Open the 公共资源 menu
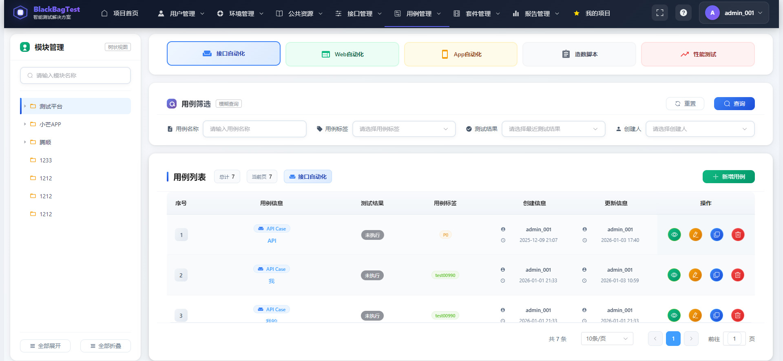The width and height of the screenshot is (783, 361). (299, 13)
